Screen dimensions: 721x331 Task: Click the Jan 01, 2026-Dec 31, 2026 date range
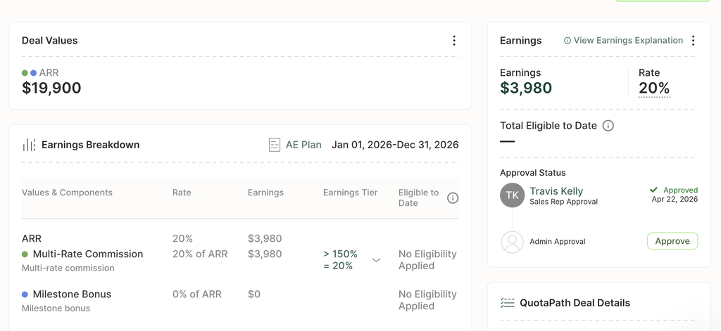coord(395,145)
